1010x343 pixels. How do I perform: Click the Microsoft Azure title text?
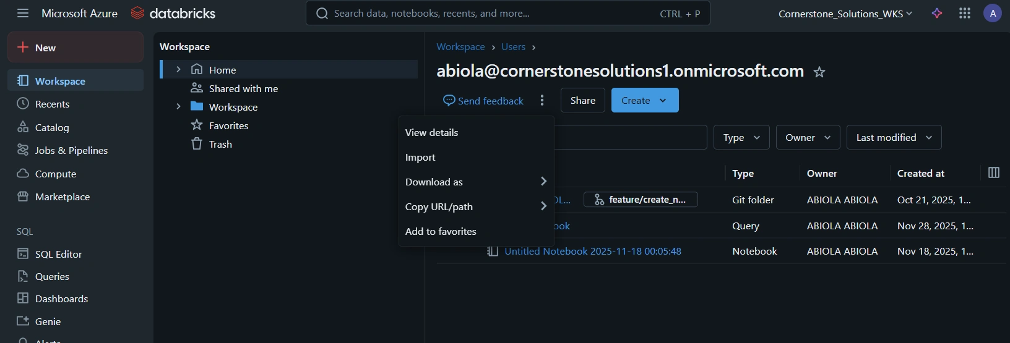pos(79,13)
